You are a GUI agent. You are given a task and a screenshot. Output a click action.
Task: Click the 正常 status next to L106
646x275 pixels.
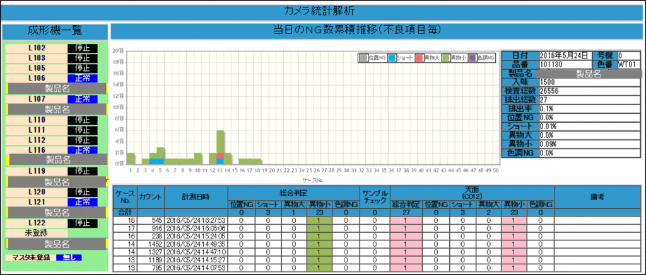[x=83, y=78]
